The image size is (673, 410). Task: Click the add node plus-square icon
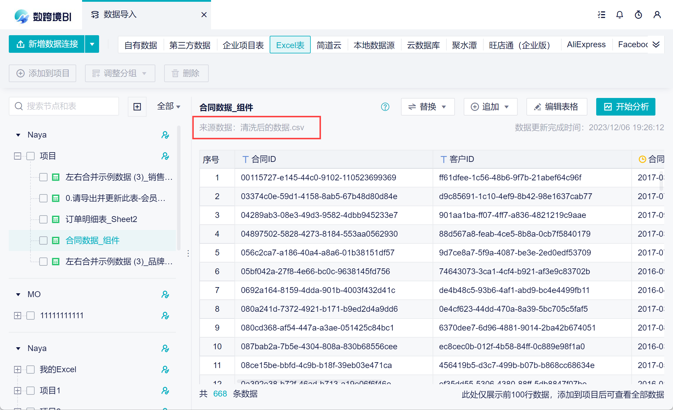click(x=137, y=106)
